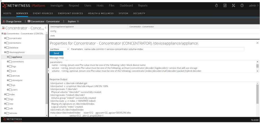Open the Users menu

(88, 5)
